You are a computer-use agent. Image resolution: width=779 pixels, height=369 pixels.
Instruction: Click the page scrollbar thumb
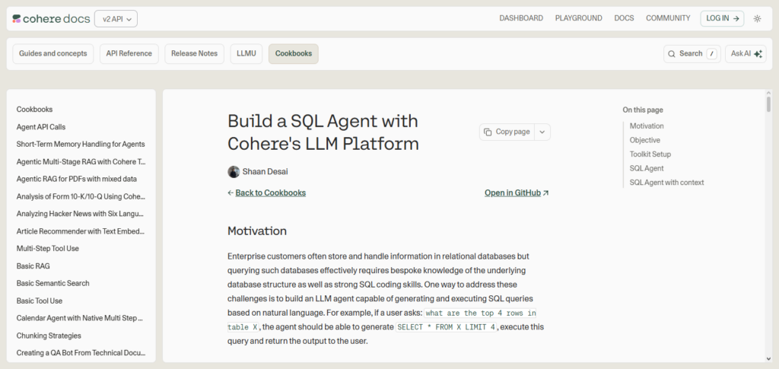tap(768, 103)
